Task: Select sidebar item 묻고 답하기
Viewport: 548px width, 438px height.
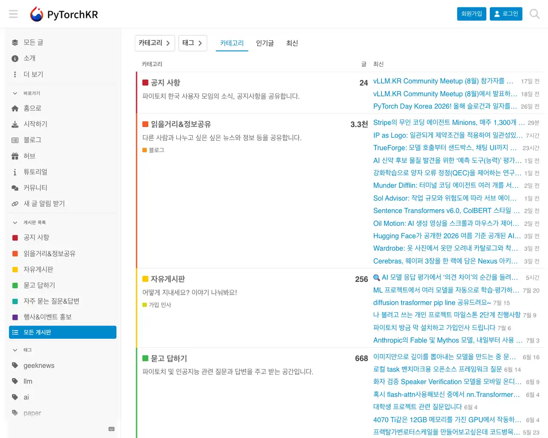Action: pos(63,285)
